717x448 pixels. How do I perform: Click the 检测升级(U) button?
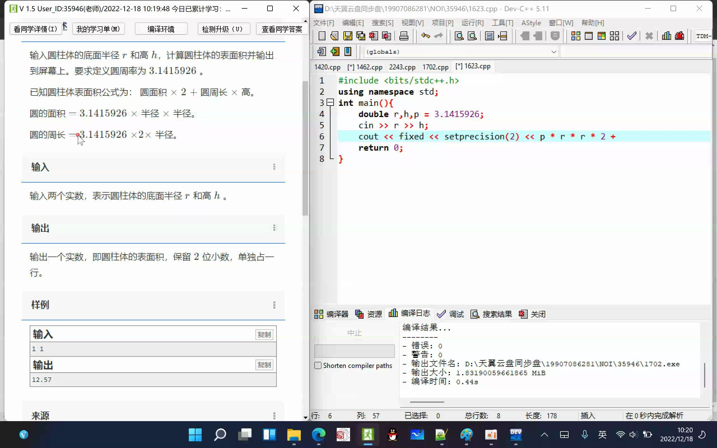click(224, 29)
